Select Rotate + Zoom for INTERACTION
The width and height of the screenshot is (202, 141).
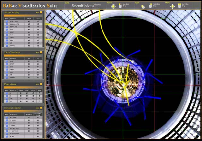click(x=38, y=134)
